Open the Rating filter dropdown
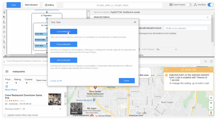The width and height of the screenshot is (217, 120). pos(17,80)
